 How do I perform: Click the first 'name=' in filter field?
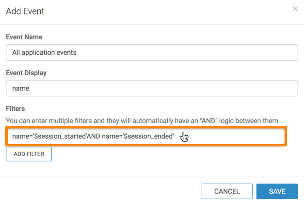(x=22, y=137)
